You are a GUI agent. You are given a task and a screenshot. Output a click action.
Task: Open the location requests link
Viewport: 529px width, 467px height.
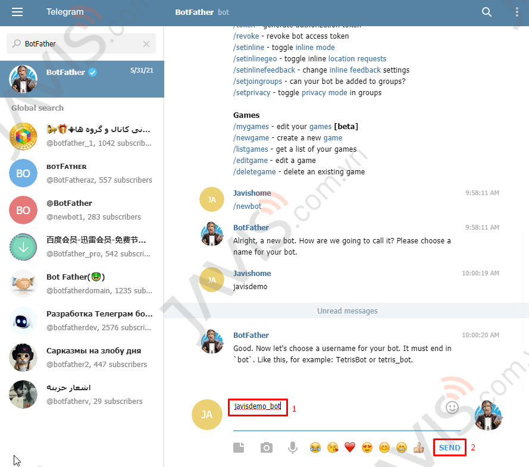[x=357, y=59]
